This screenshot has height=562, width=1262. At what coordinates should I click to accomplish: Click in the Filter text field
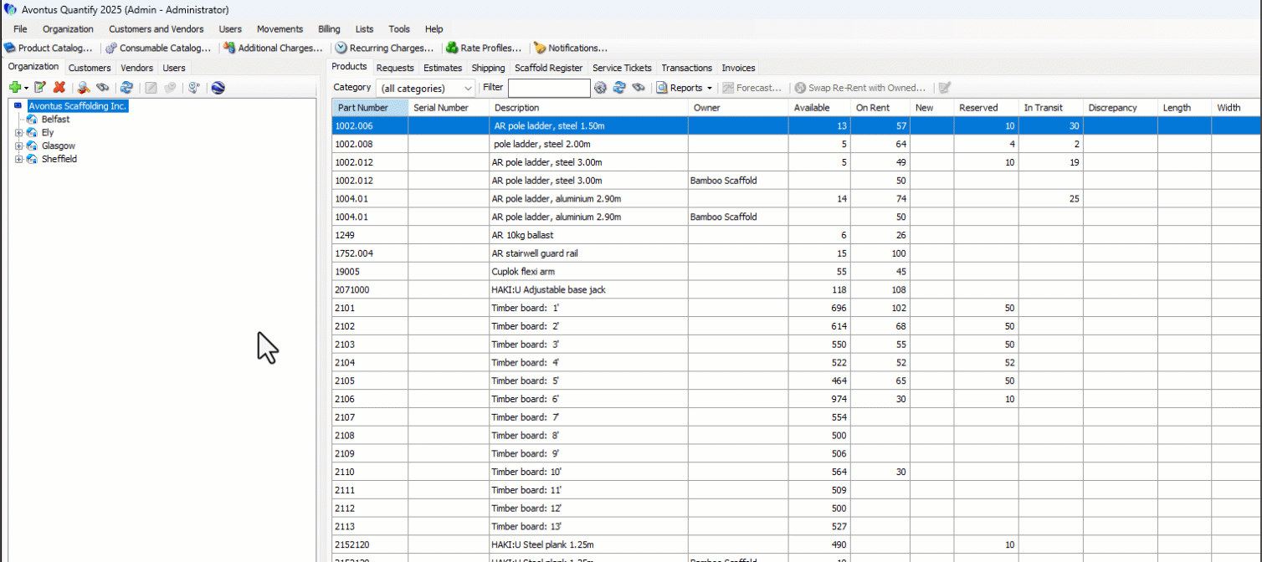549,88
